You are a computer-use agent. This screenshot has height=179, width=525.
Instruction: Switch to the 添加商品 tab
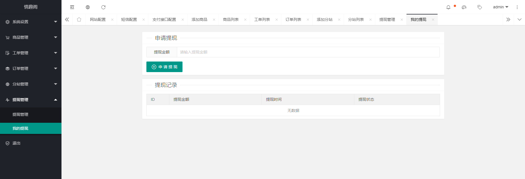[x=199, y=19]
